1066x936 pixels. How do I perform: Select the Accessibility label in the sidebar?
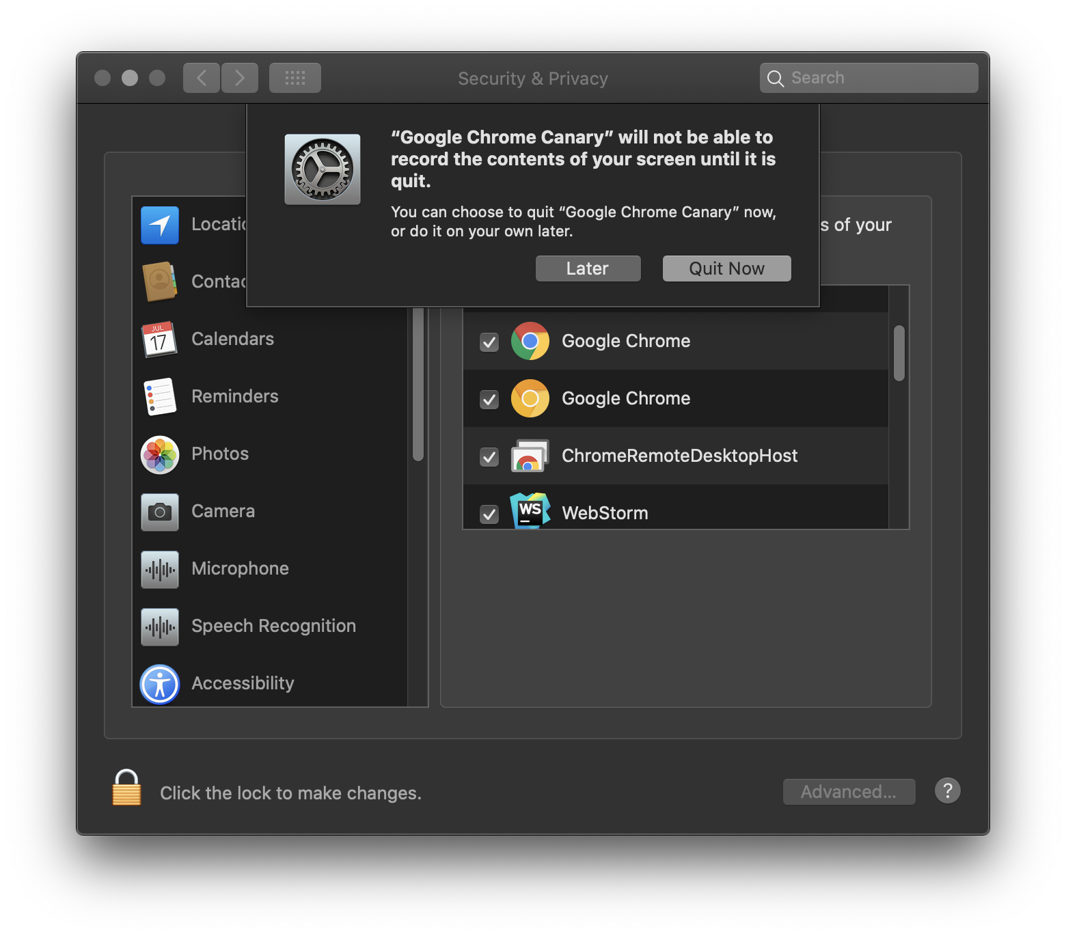coord(243,683)
